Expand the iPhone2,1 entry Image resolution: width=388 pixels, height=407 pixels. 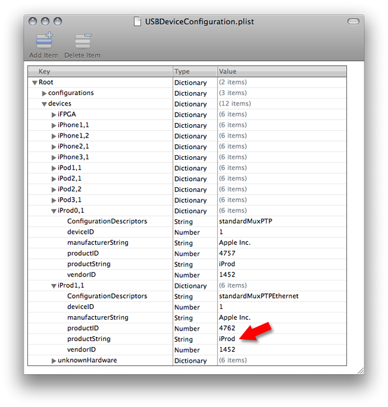[x=54, y=147]
